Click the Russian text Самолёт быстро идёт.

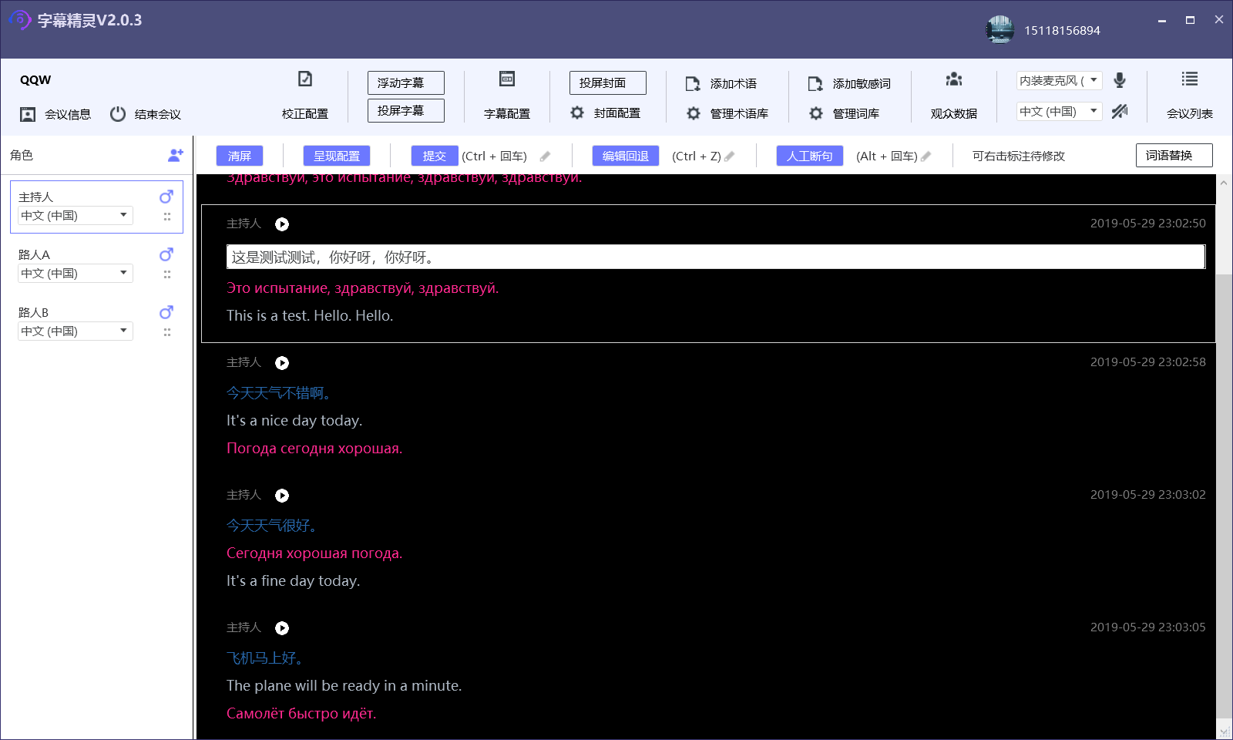[301, 714]
